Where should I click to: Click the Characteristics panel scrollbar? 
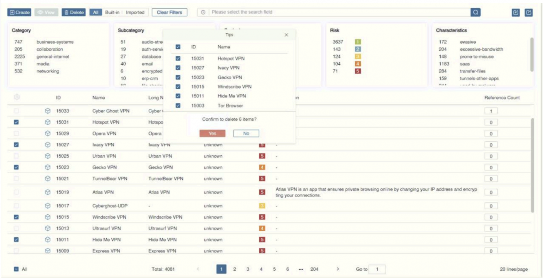pos(532,54)
